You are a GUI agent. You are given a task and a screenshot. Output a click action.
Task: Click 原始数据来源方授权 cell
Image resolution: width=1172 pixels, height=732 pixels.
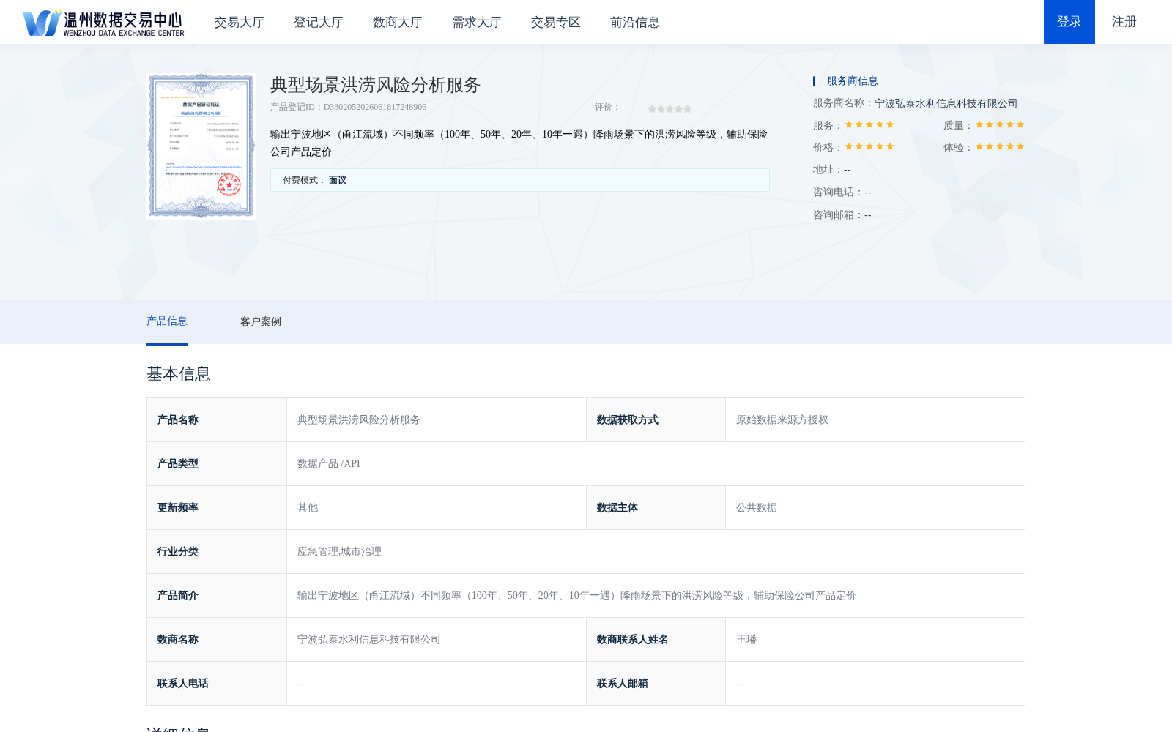[x=875, y=420]
